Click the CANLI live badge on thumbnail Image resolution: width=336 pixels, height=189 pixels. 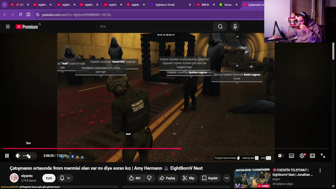[264, 186]
